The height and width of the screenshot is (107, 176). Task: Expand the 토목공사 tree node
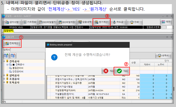click(4, 82)
